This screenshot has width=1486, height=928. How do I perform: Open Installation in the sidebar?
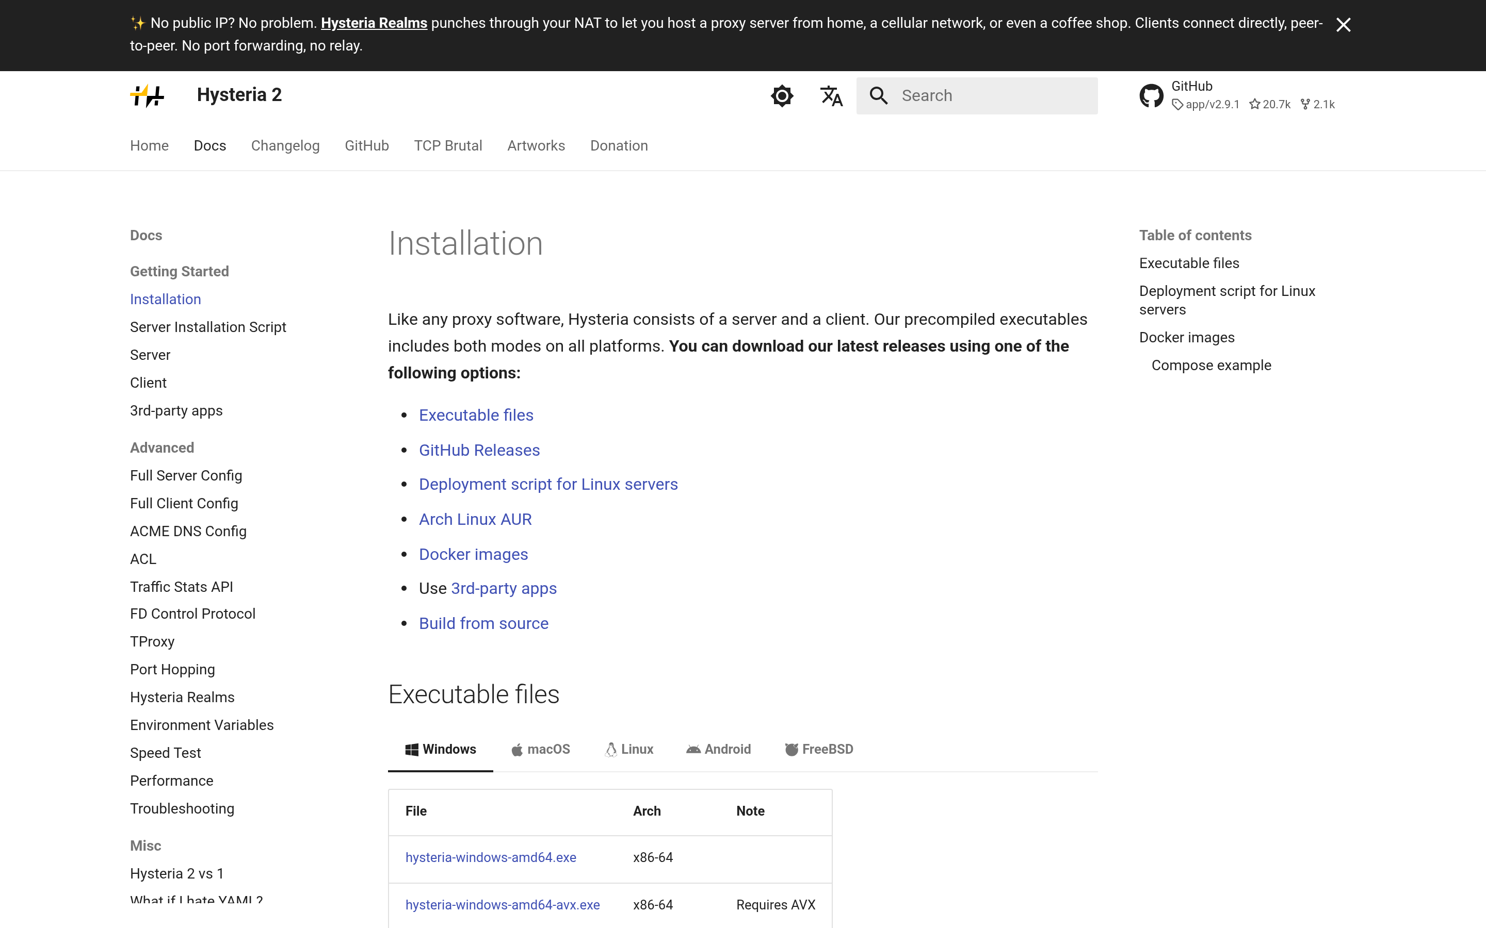coord(166,299)
